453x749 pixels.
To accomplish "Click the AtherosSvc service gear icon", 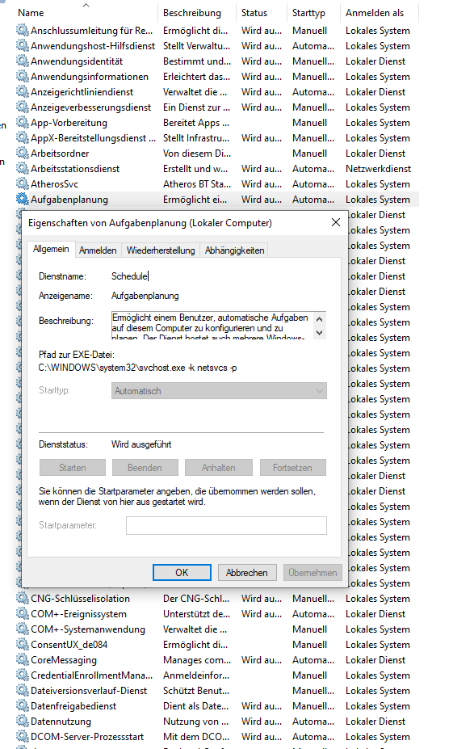I will [23, 184].
